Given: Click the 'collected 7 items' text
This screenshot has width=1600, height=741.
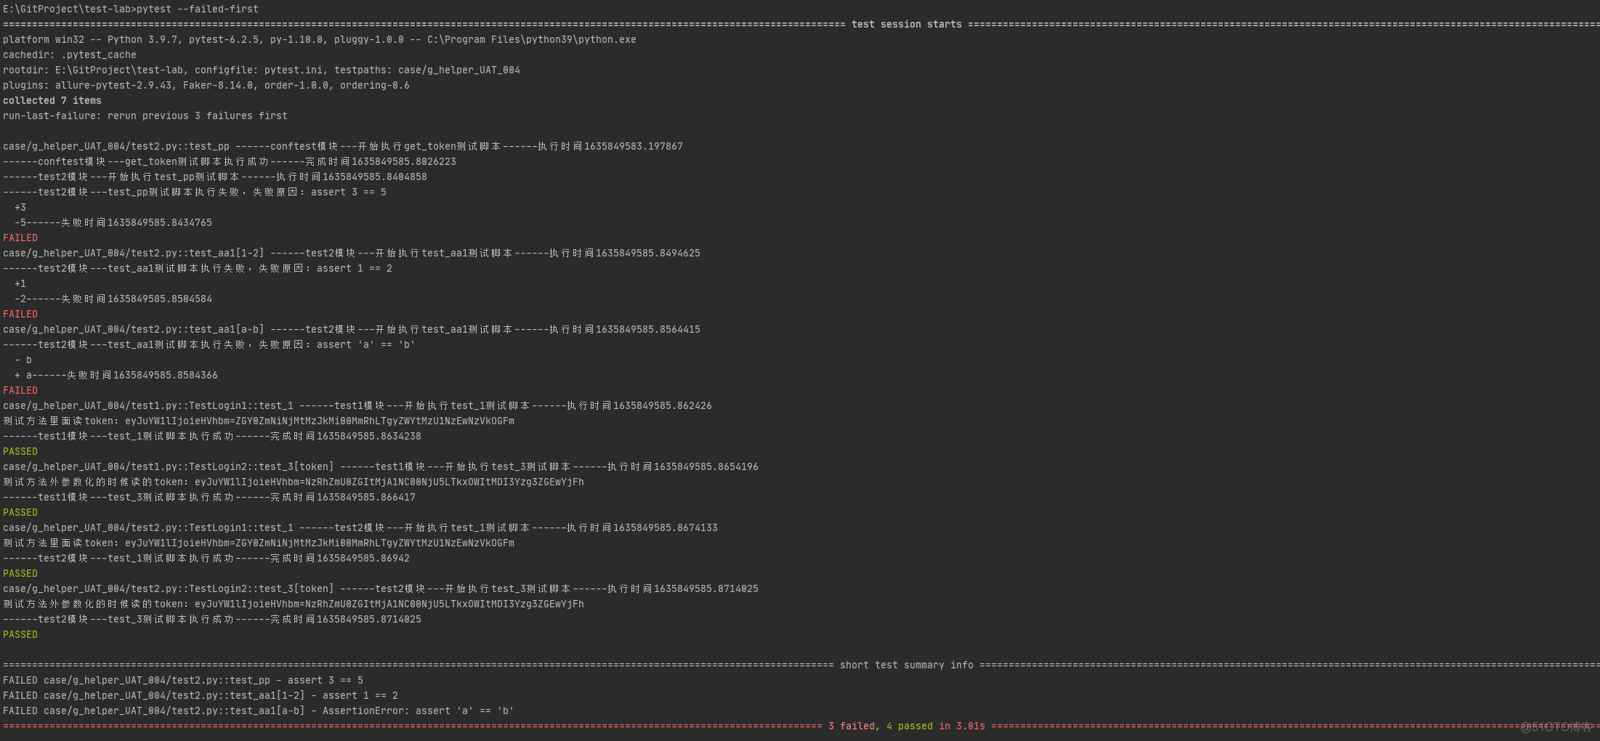Looking at the screenshot, I should coord(52,100).
